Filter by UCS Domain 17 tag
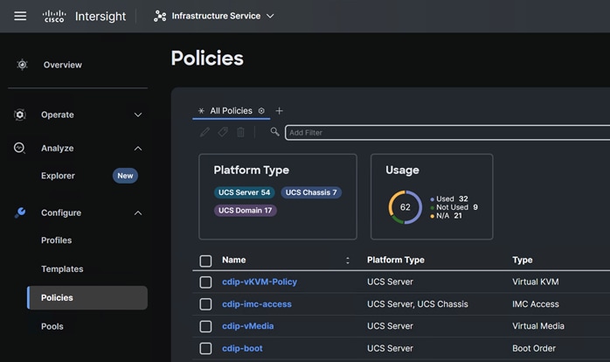Viewport: 610px width, 362px height. tap(245, 210)
